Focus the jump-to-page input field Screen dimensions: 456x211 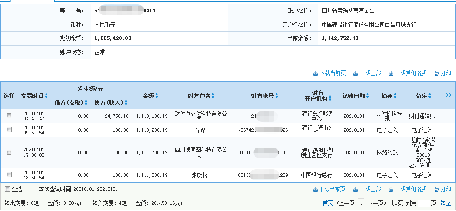pos(424,203)
